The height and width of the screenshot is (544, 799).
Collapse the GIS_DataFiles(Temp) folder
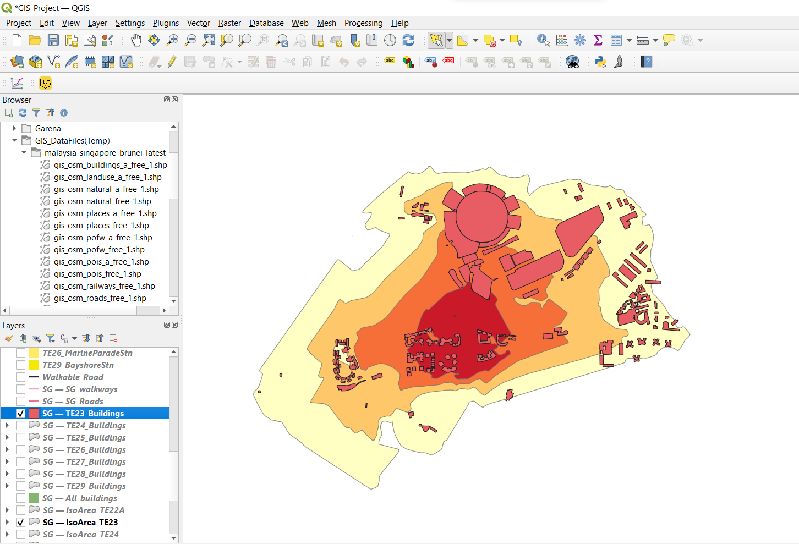click(x=14, y=141)
